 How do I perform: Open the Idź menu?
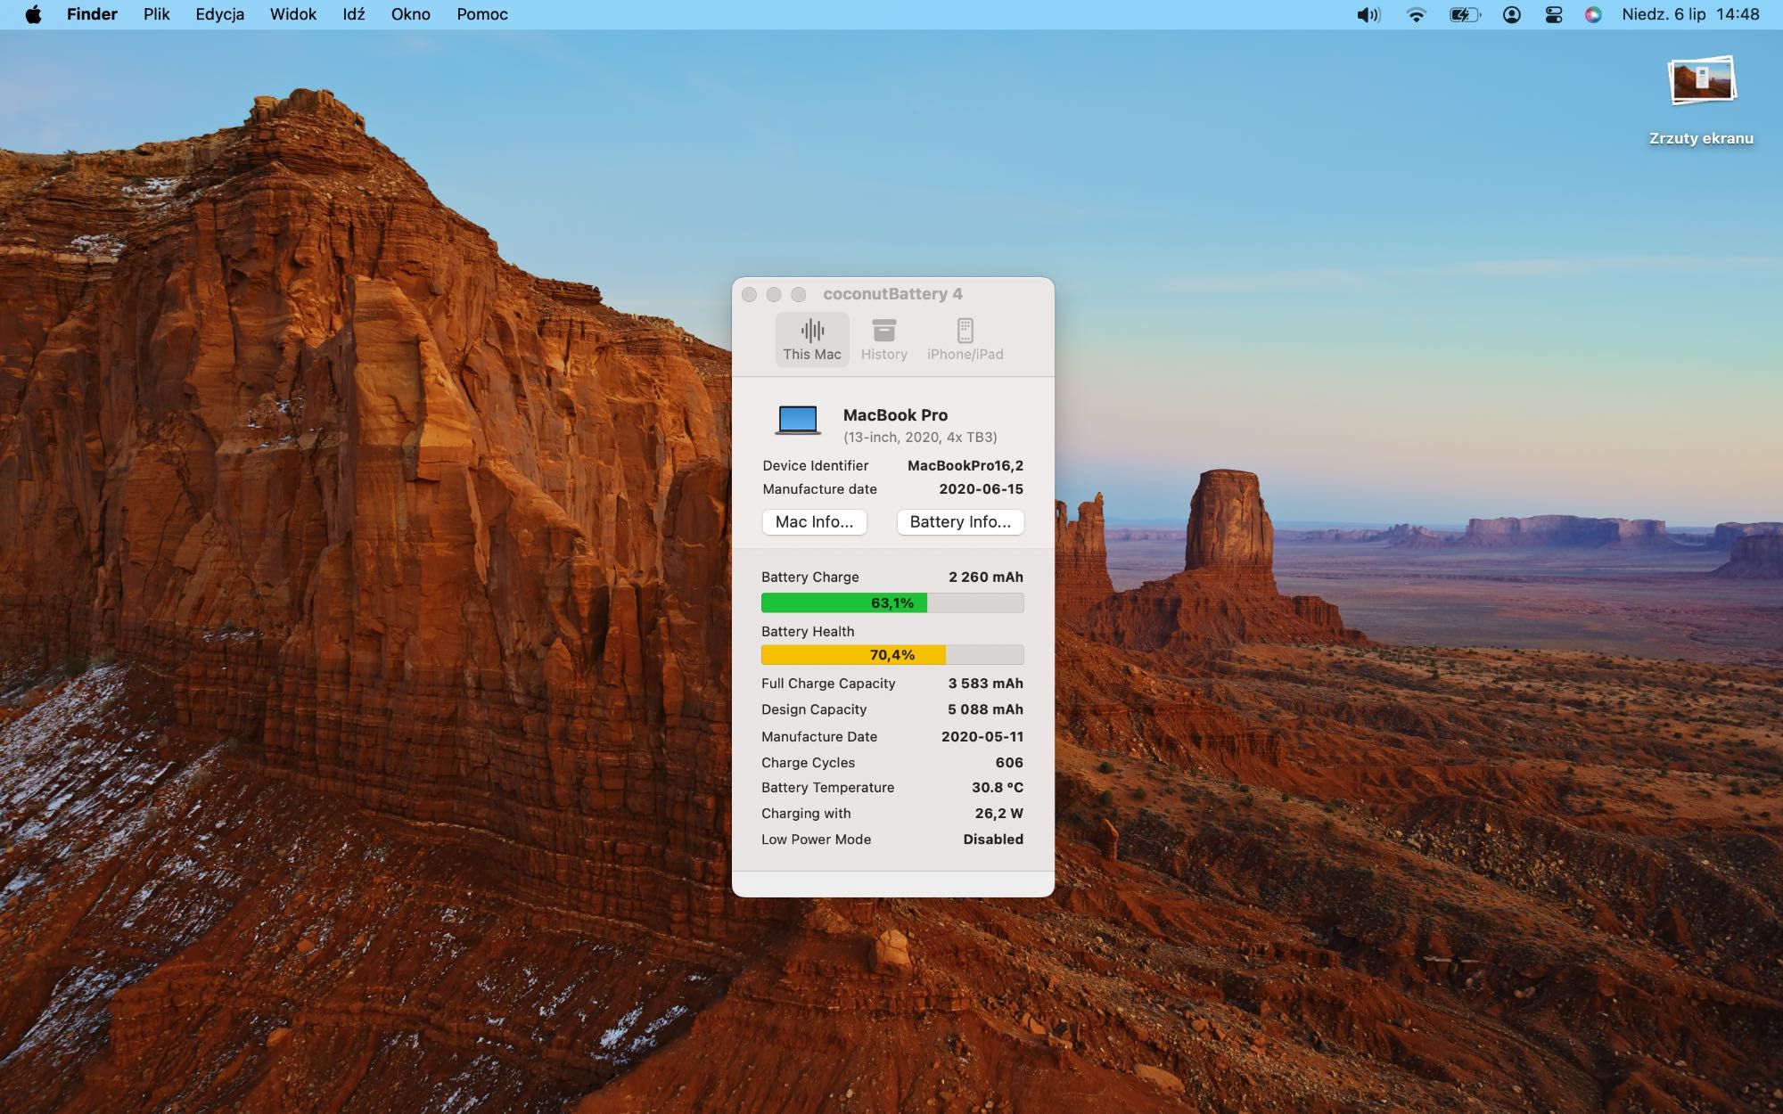tap(354, 14)
